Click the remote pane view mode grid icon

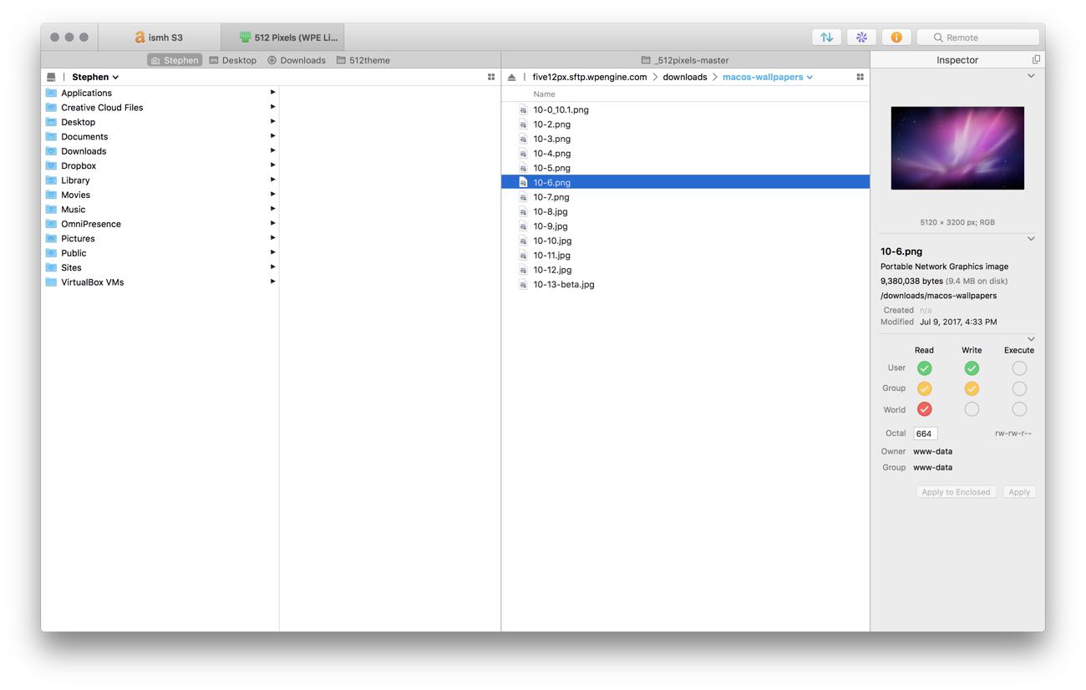tap(860, 77)
